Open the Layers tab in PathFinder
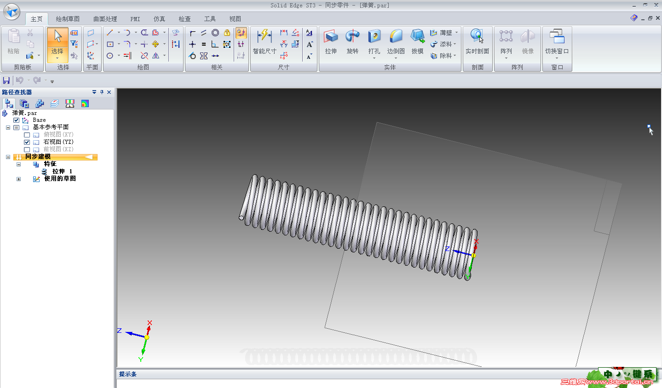662x388 pixels. [x=54, y=103]
